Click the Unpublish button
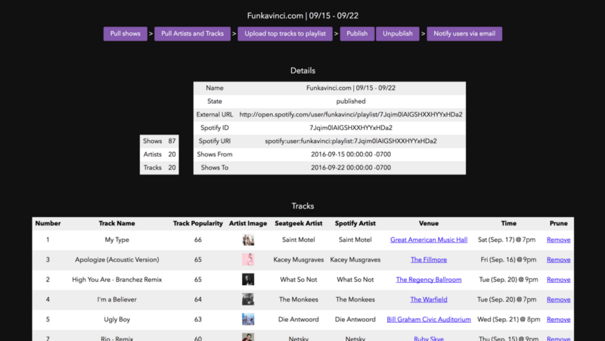605x341 pixels. (398, 33)
